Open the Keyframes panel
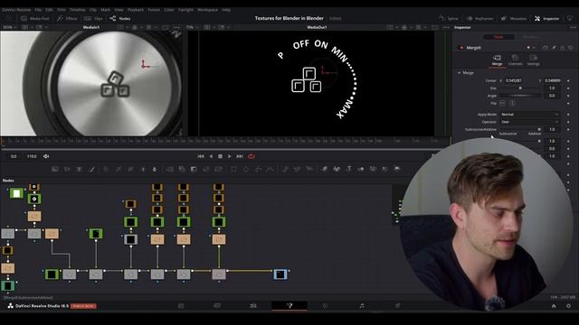The height and width of the screenshot is (325, 579). (479, 18)
